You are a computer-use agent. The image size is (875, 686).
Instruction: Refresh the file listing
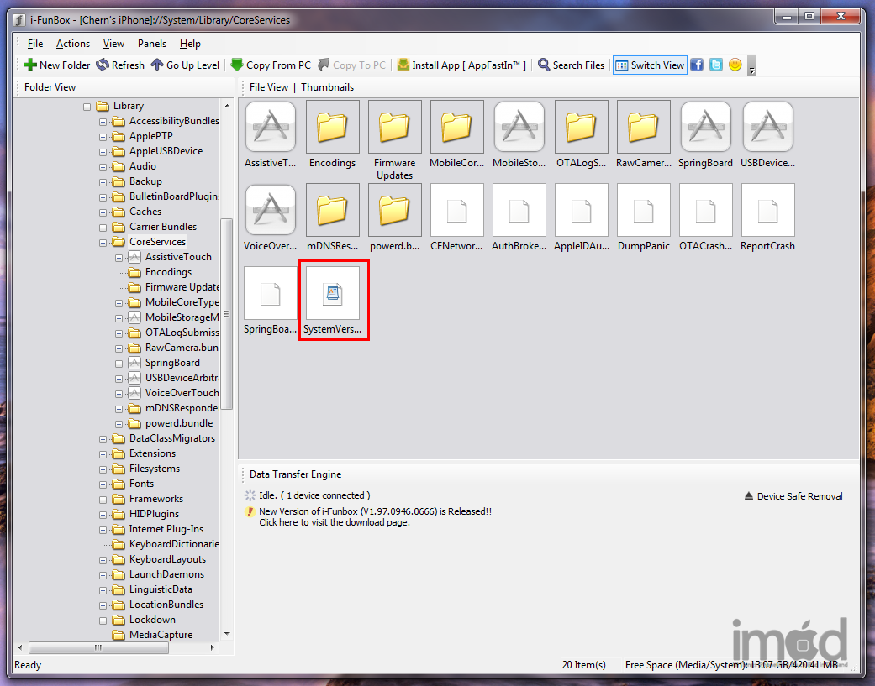(119, 65)
